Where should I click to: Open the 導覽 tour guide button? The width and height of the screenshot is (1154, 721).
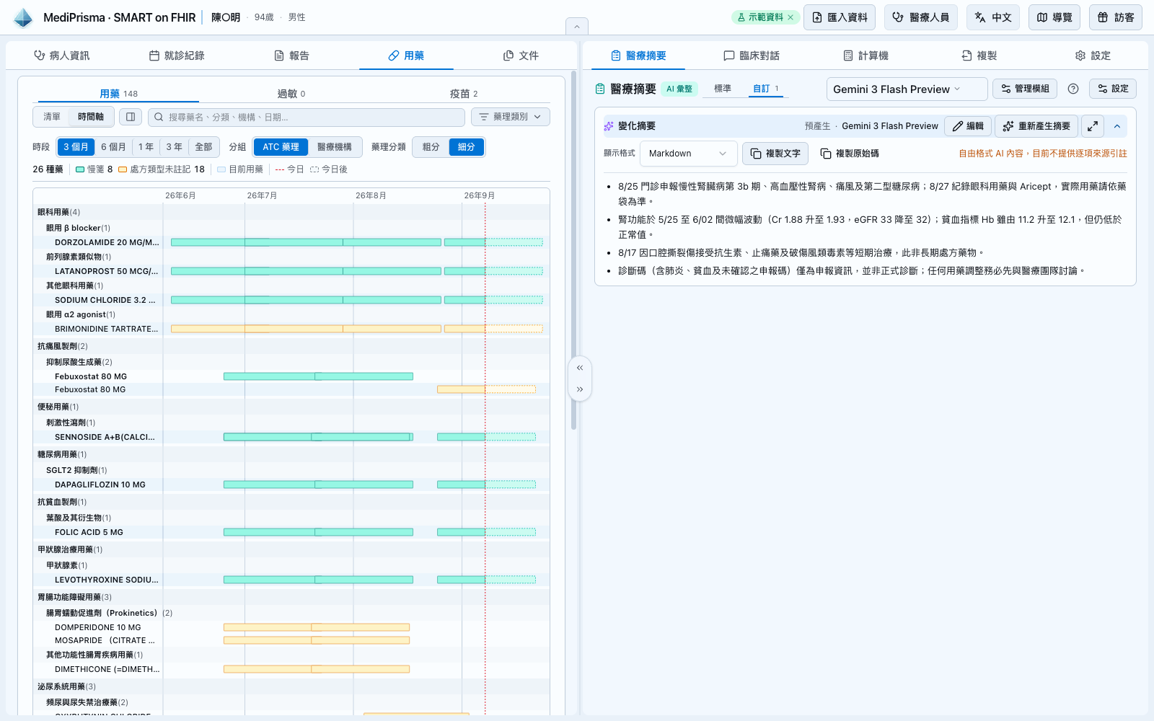[1054, 17]
